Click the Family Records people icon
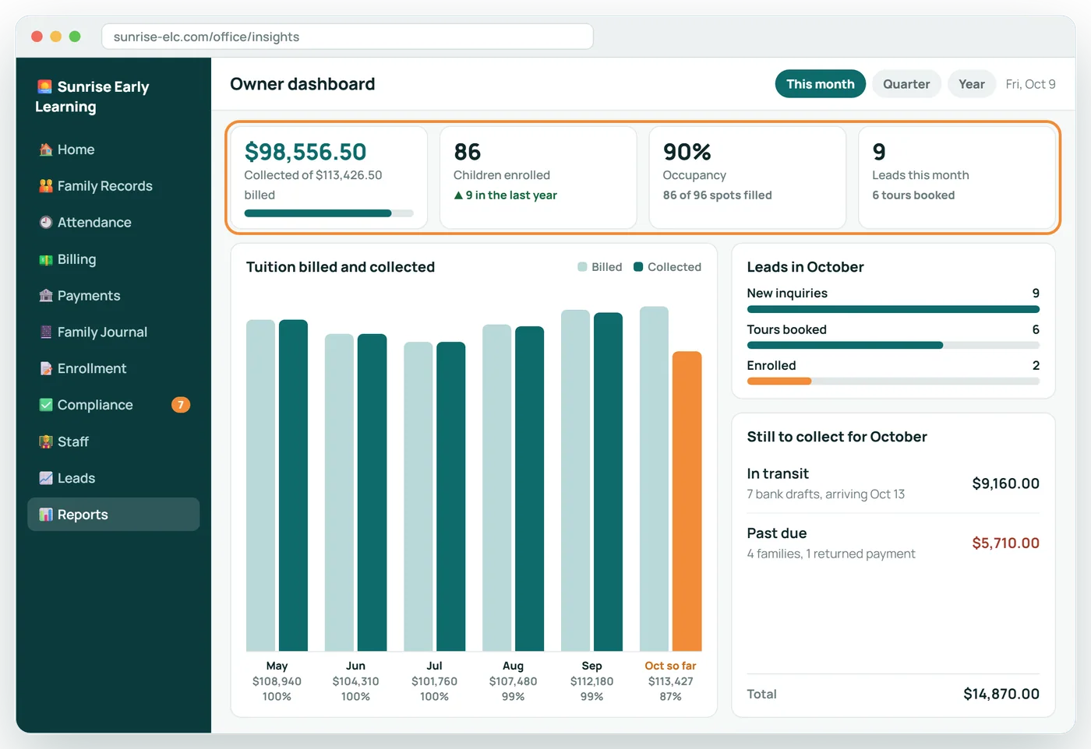Image resolution: width=1091 pixels, height=749 pixels. point(46,186)
